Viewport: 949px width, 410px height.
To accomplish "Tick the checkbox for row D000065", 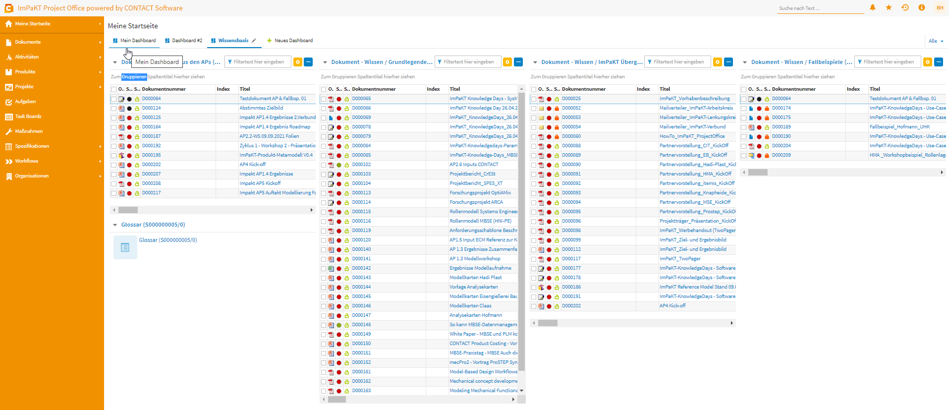I will click(324, 99).
